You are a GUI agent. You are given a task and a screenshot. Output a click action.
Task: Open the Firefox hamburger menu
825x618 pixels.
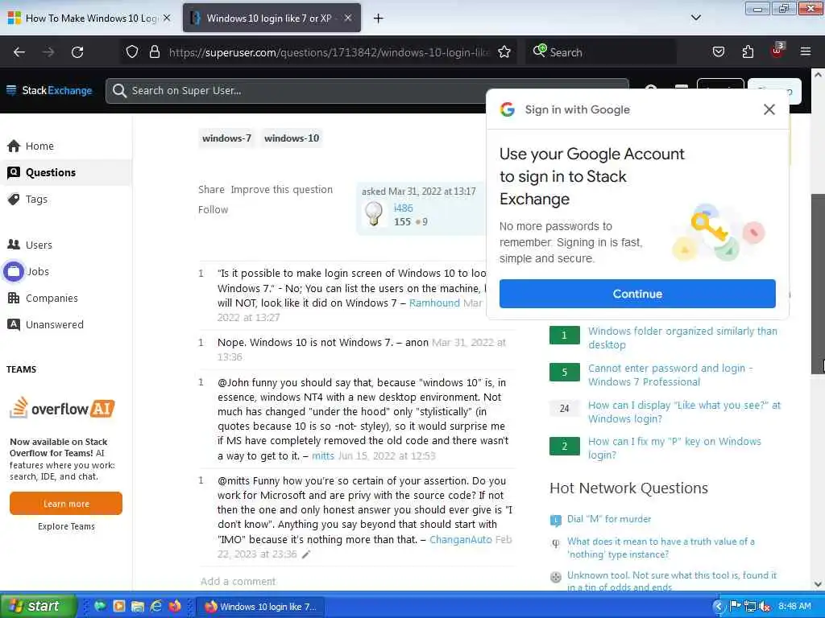click(806, 51)
